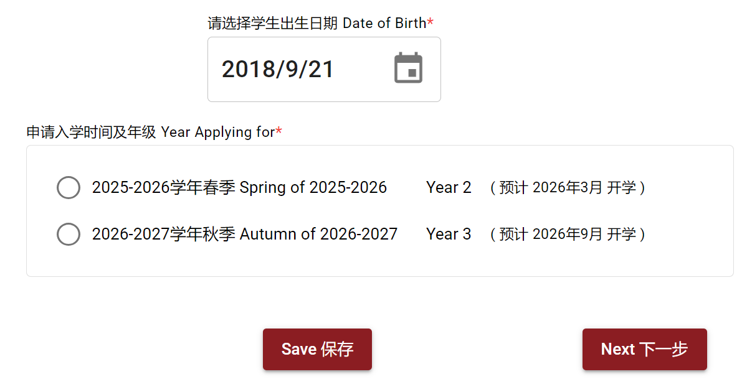Click the 请选择学生出生日期 label text
The image size is (747, 387).
coord(272,24)
